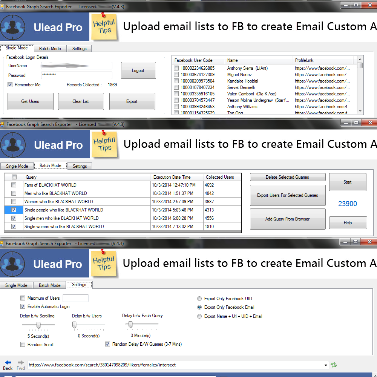This screenshot has height=377, width=377.
Task: Click Helpful Tips note in Batch Mode window
Action: [x=105, y=144]
